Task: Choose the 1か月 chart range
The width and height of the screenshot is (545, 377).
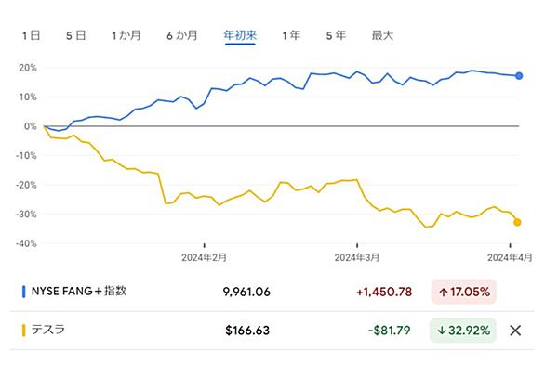Action: click(126, 35)
